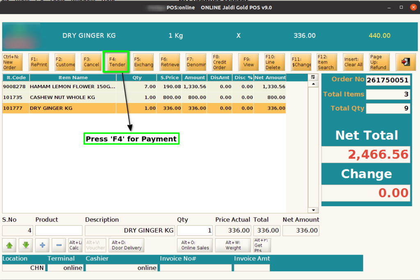Click the S.Price column header
This screenshot has height=280, width=420.
(169, 77)
